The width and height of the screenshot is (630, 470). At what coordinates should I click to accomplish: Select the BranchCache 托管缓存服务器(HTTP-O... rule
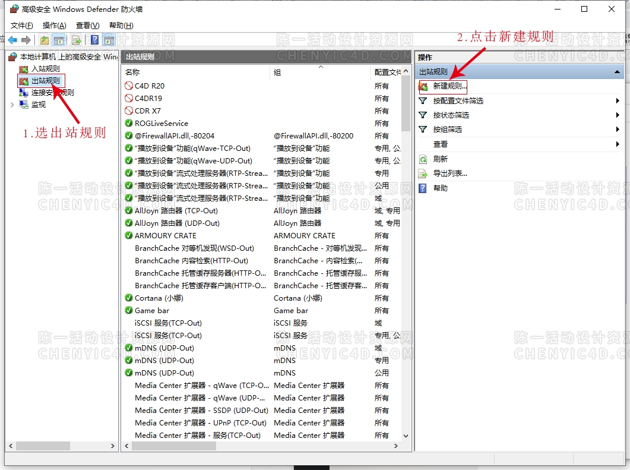(201, 273)
